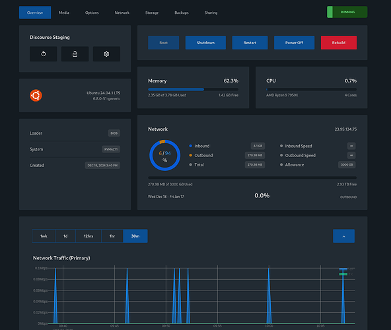The width and height of the screenshot is (391, 330).
Task: Click the Inbound 4.1 GB badge
Action: coord(258,146)
